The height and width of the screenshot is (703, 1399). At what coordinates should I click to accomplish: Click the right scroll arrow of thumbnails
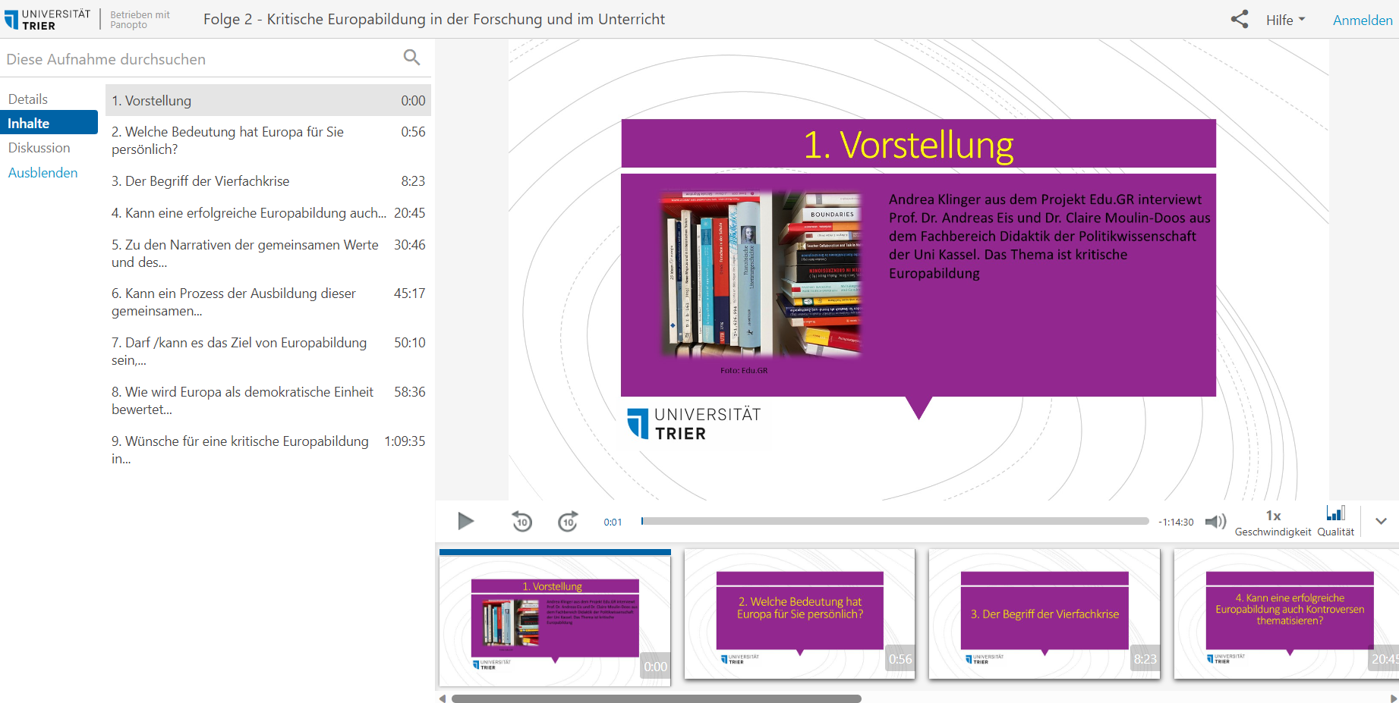point(1394,698)
